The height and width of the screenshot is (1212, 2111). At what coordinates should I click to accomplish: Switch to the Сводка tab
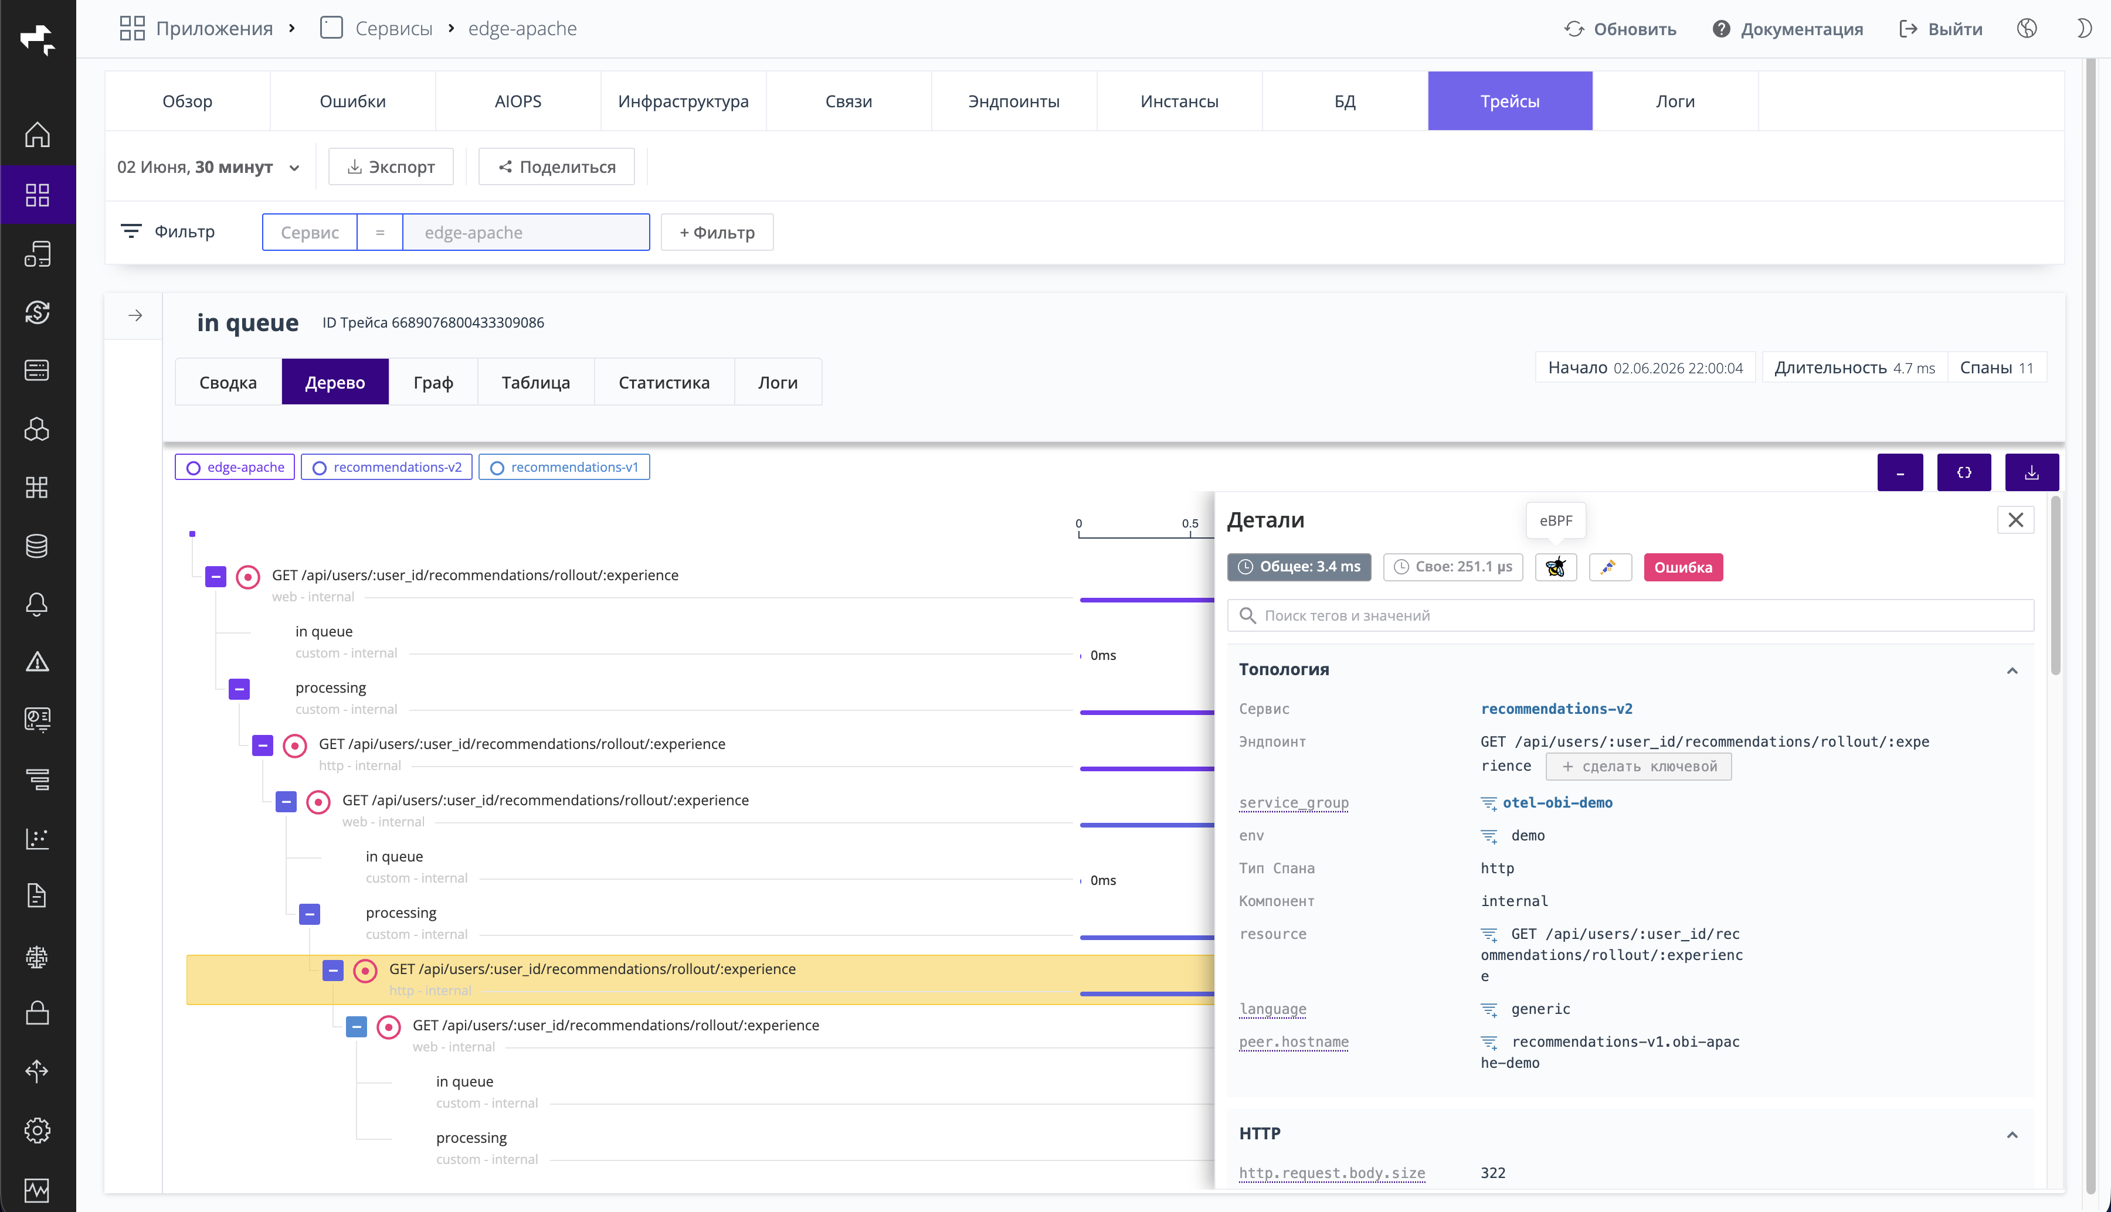(x=228, y=382)
